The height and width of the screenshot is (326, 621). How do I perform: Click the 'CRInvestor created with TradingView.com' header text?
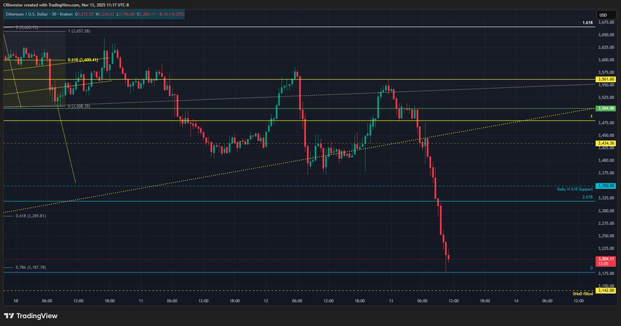point(41,5)
